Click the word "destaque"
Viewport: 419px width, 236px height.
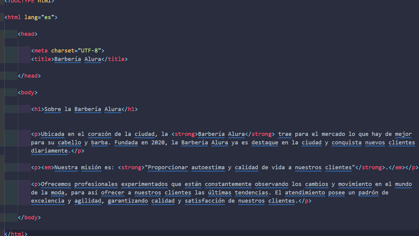pyautogui.click(x=265, y=143)
